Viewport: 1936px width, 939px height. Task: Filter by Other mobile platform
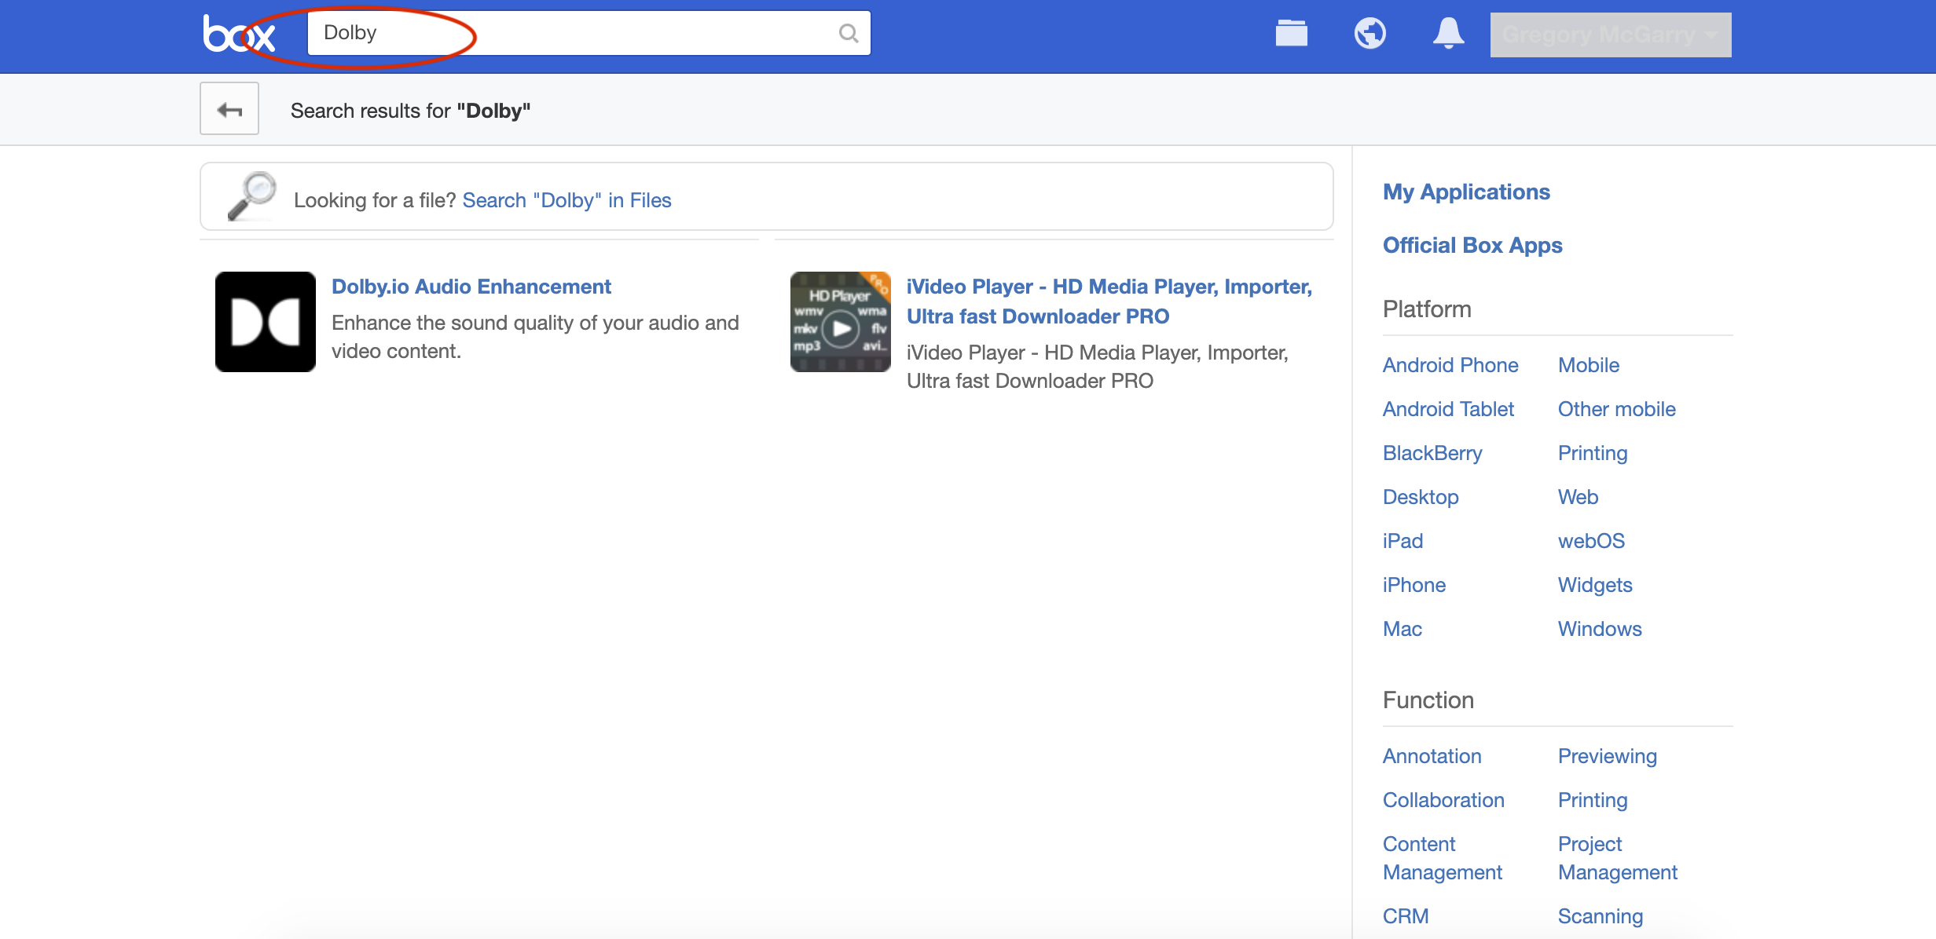pos(1616,409)
